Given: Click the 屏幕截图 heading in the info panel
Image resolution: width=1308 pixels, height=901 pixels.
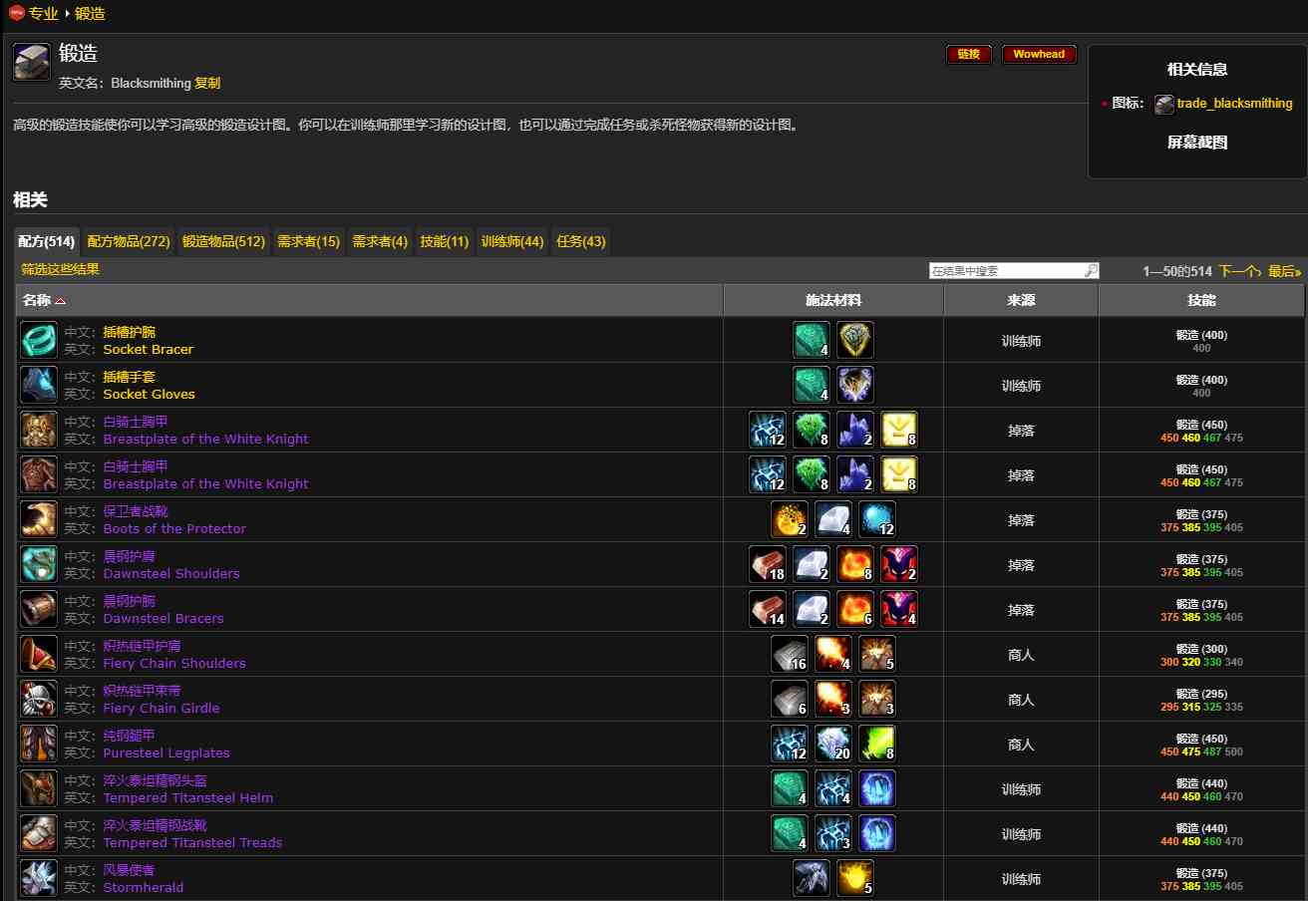Looking at the screenshot, I should pos(1197,143).
